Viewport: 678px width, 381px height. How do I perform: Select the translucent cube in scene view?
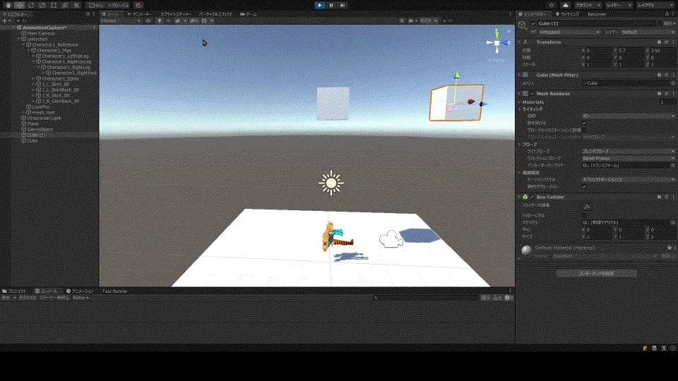pos(333,103)
